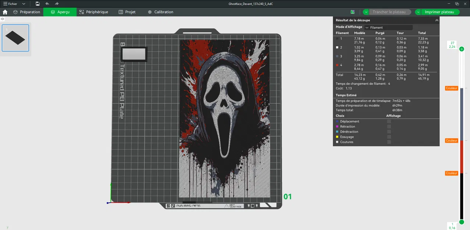The height and width of the screenshot is (230, 470).
Task: Click the Home icon in the toolbar
Action: click(5, 12)
